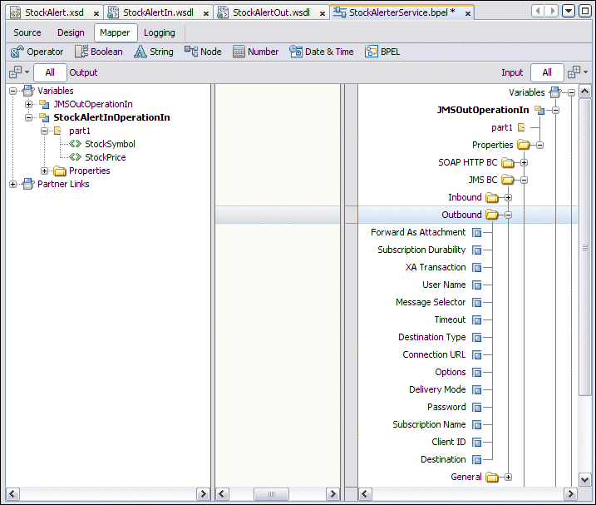Screen dimensions: 596x505
Task: Click Delivery Mode property icon
Action: (476, 390)
